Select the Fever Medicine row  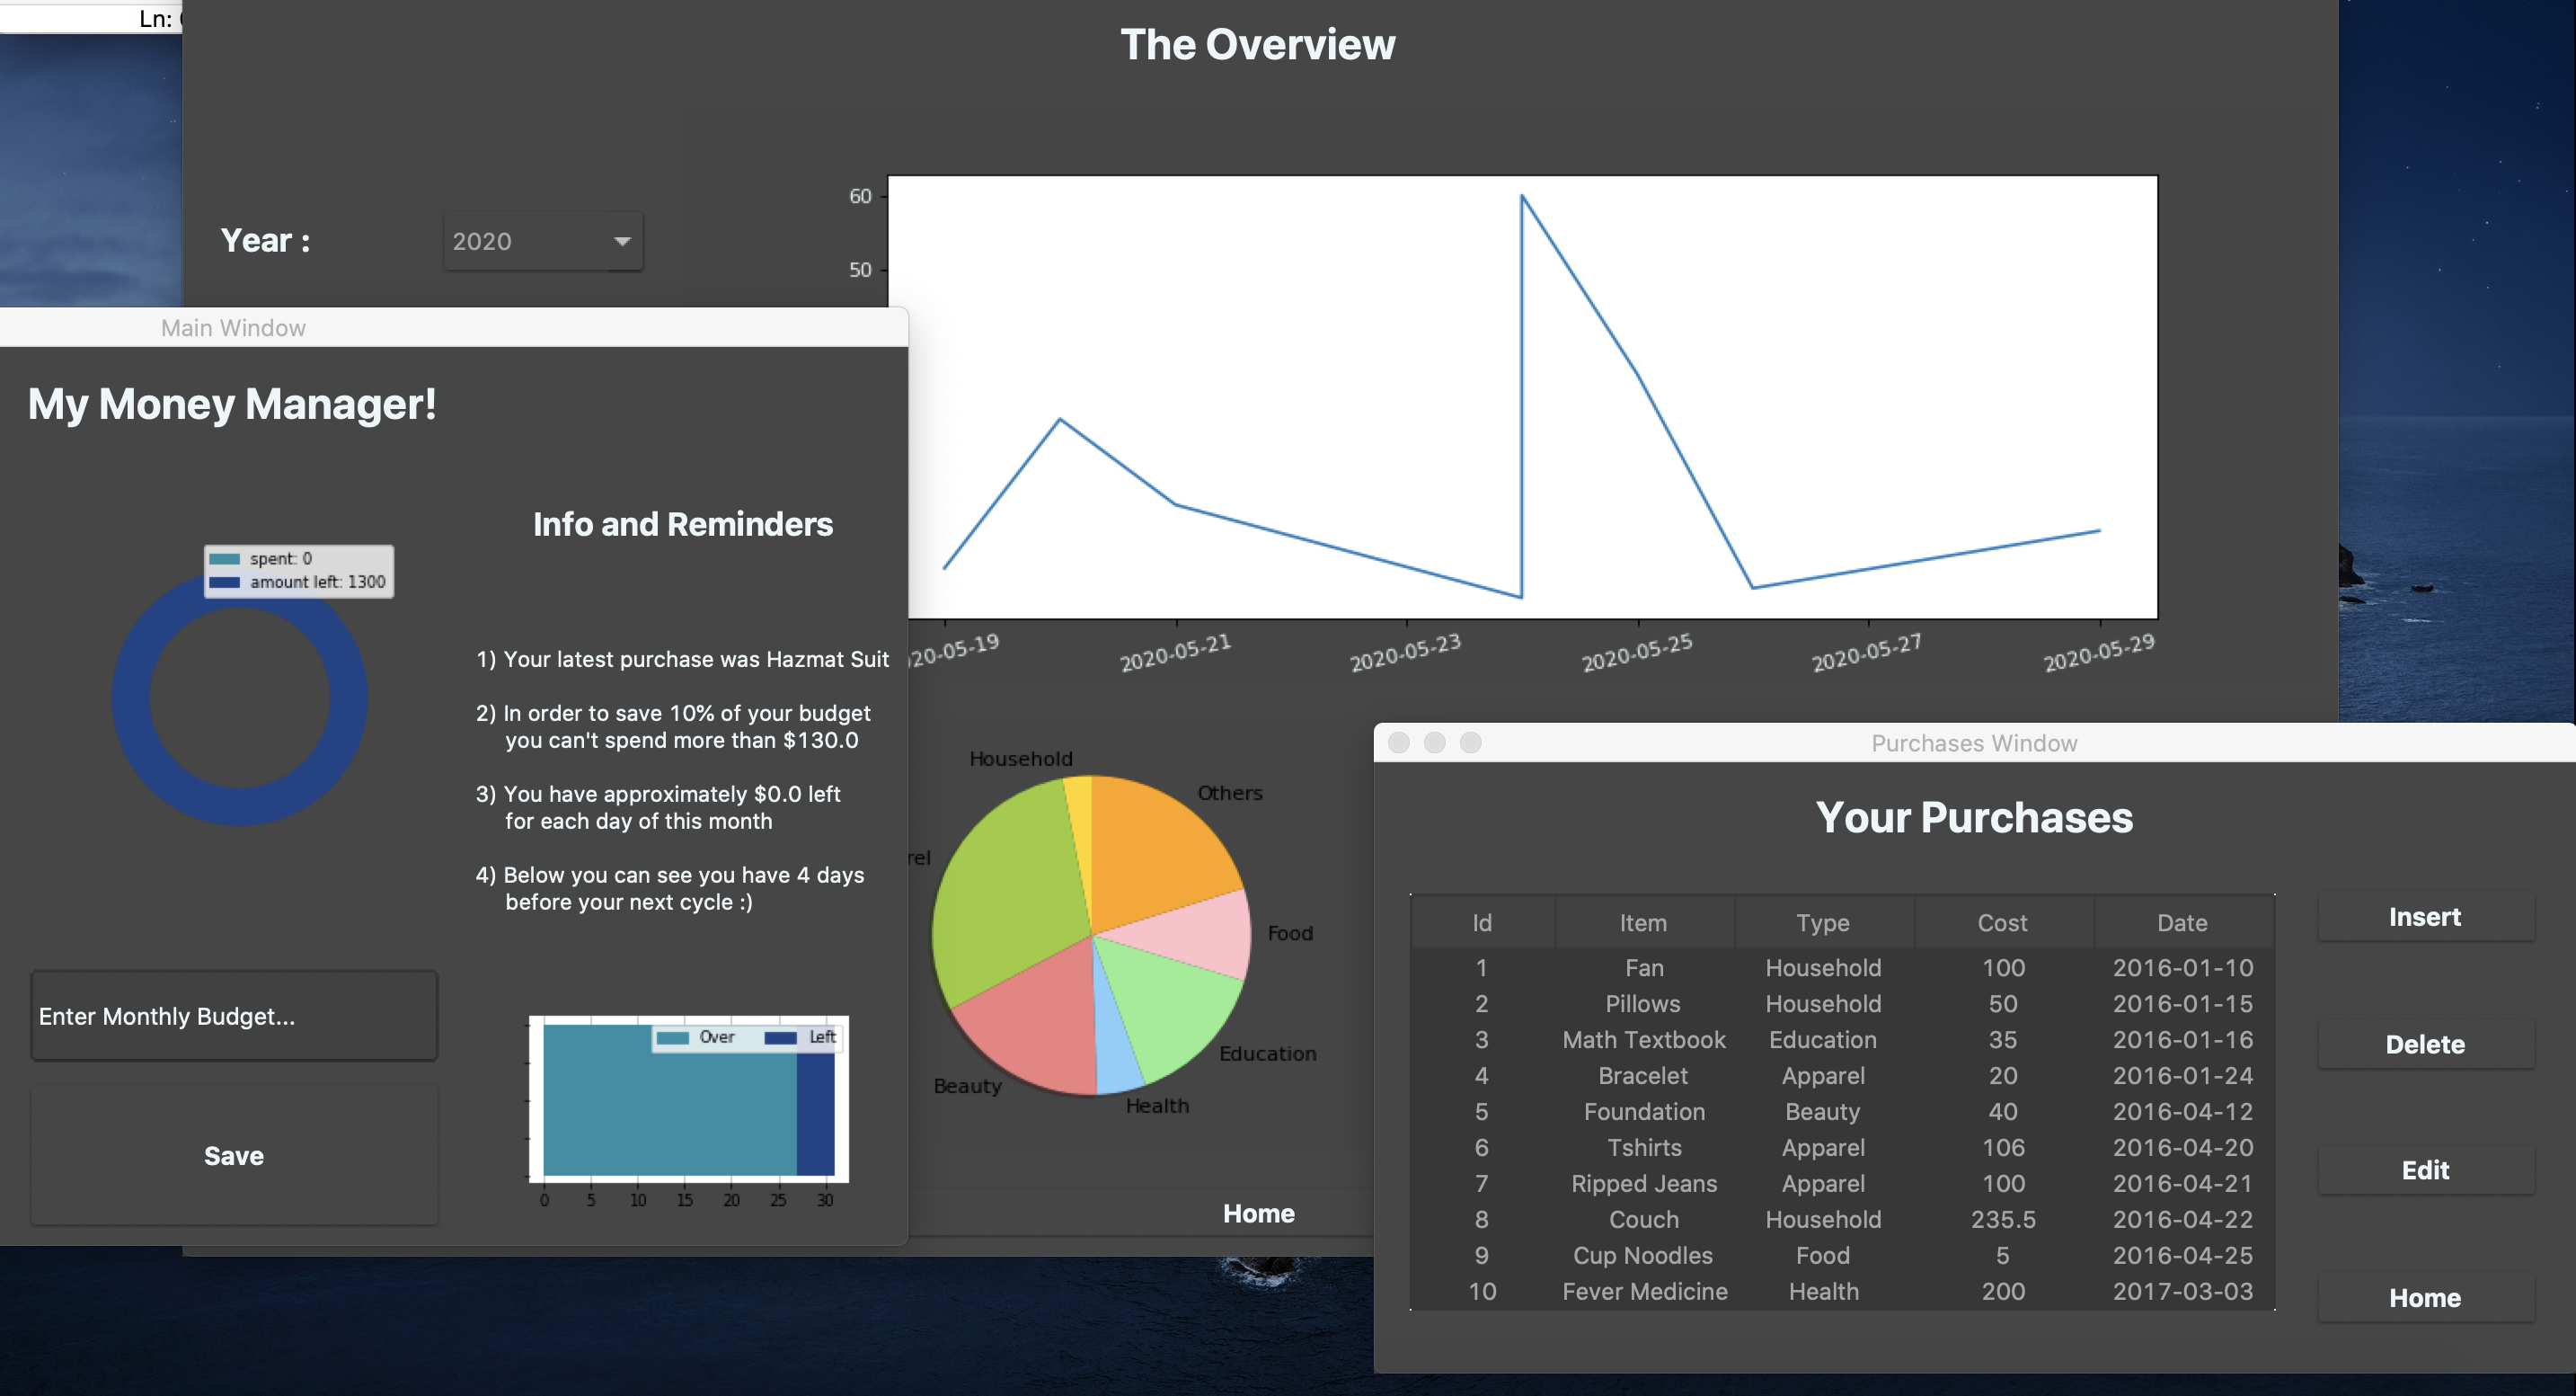1842,1291
